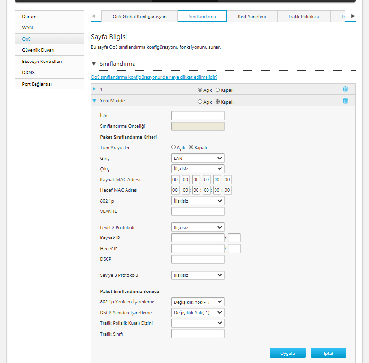Click the Sınıflandırma Önceliği field
The image size is (369, 363).
(198, 126)
